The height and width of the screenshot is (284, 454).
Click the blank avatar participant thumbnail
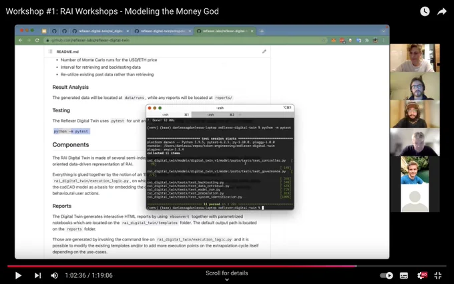[415, 198]
